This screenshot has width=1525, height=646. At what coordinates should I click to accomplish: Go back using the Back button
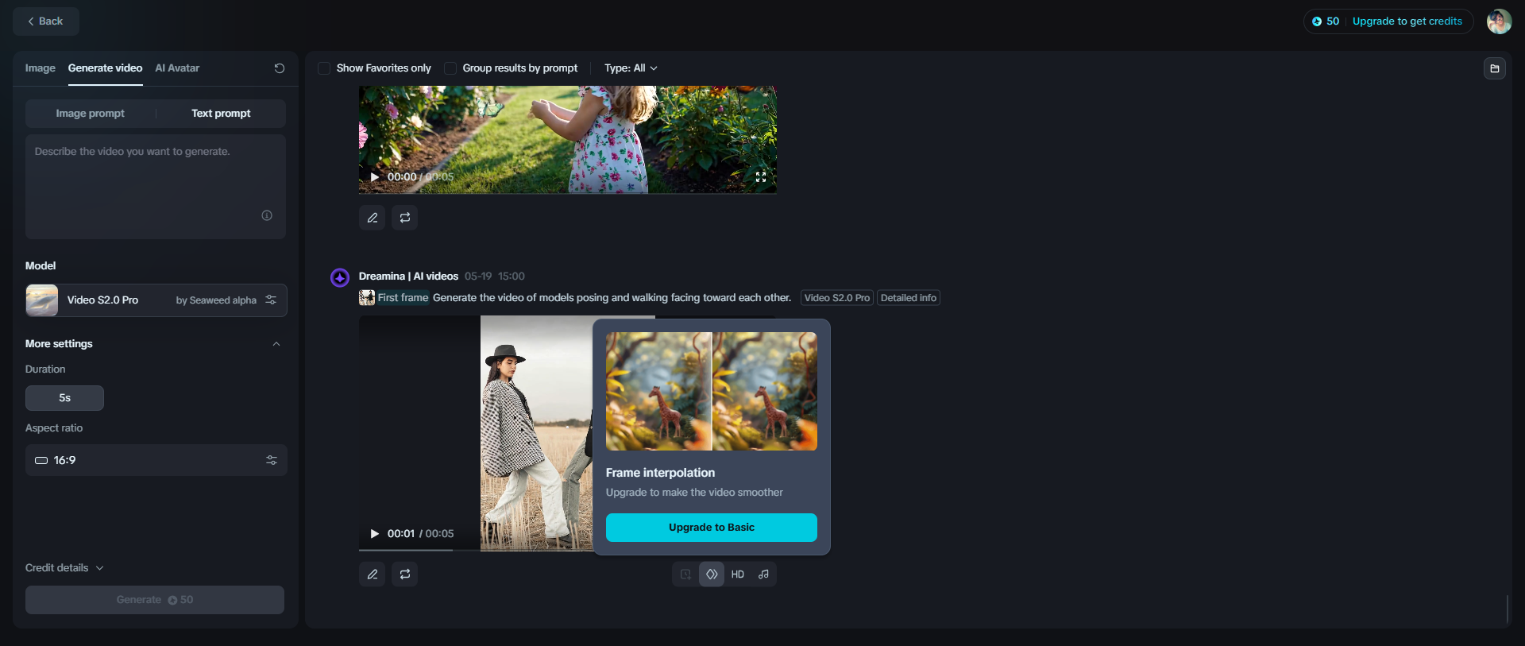click(x=45, y=21)
